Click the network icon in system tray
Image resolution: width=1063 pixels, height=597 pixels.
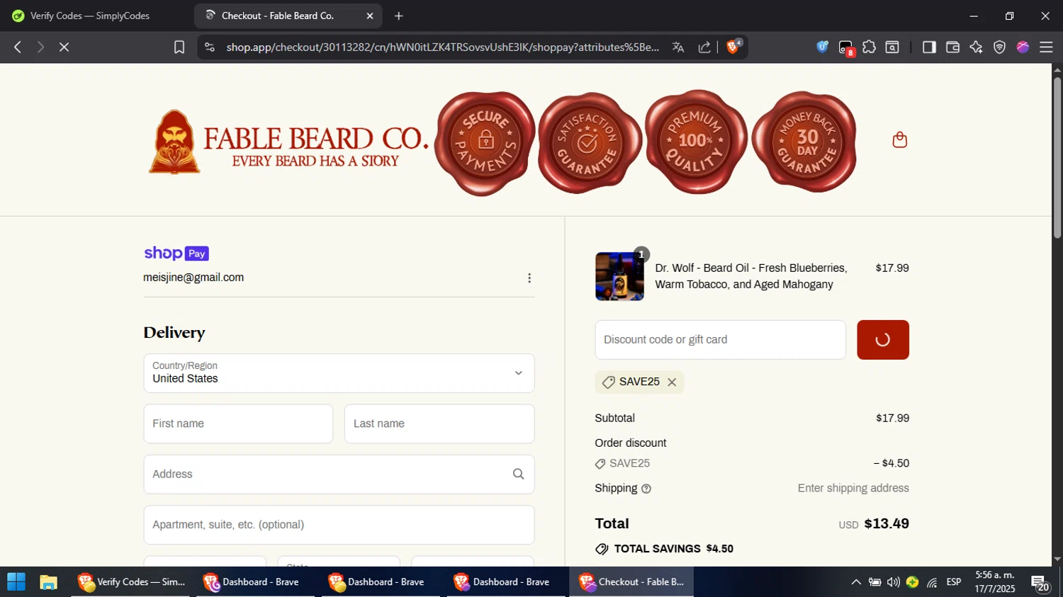[932, 582]
